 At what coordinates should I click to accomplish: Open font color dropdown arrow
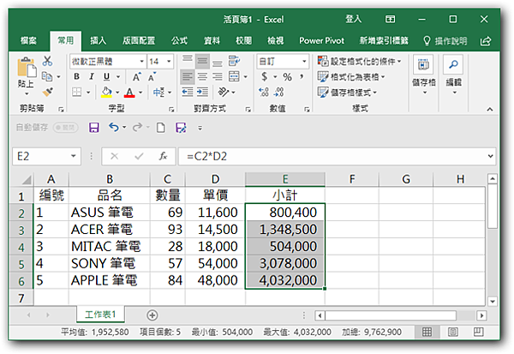[140, 93]
